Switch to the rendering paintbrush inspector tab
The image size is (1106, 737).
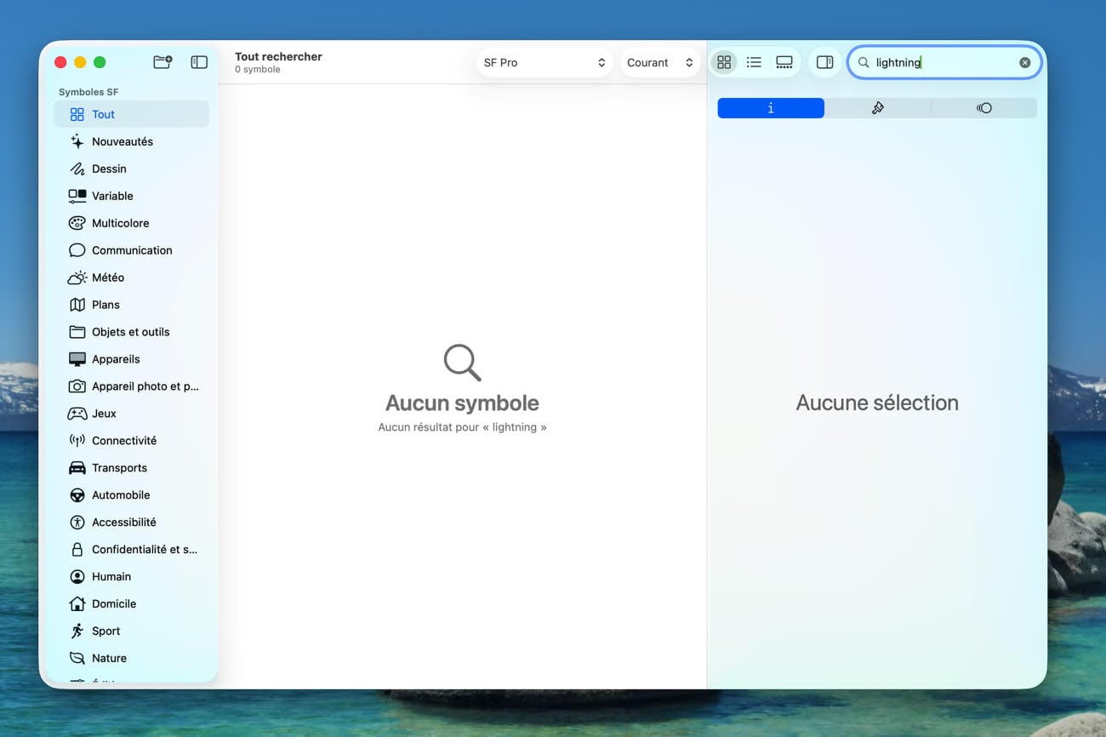click(x=877, y=107)
